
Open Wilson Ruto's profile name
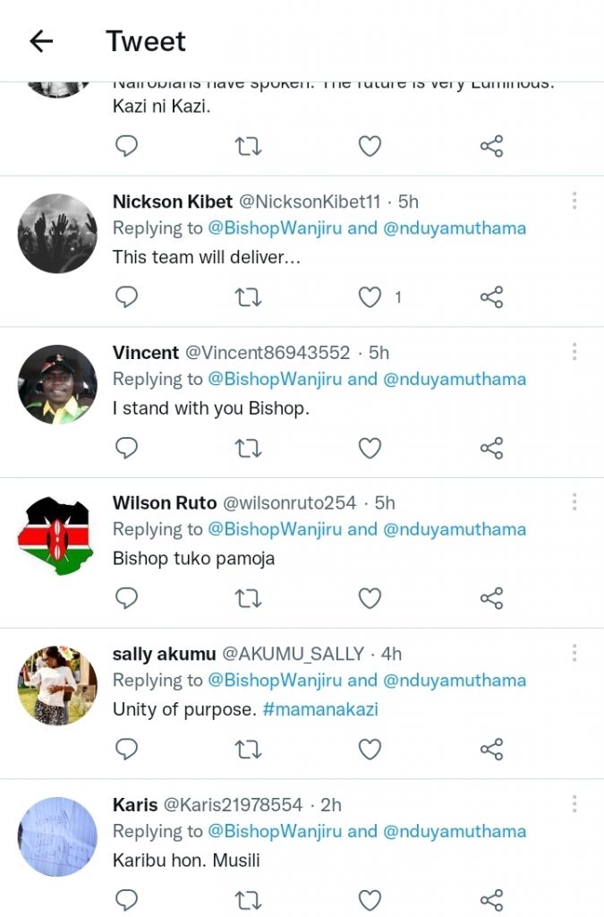[165, 503]
